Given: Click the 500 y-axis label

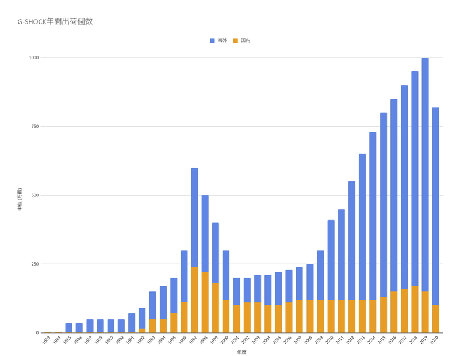Looking at the screenshot, I should coord(35,195).
